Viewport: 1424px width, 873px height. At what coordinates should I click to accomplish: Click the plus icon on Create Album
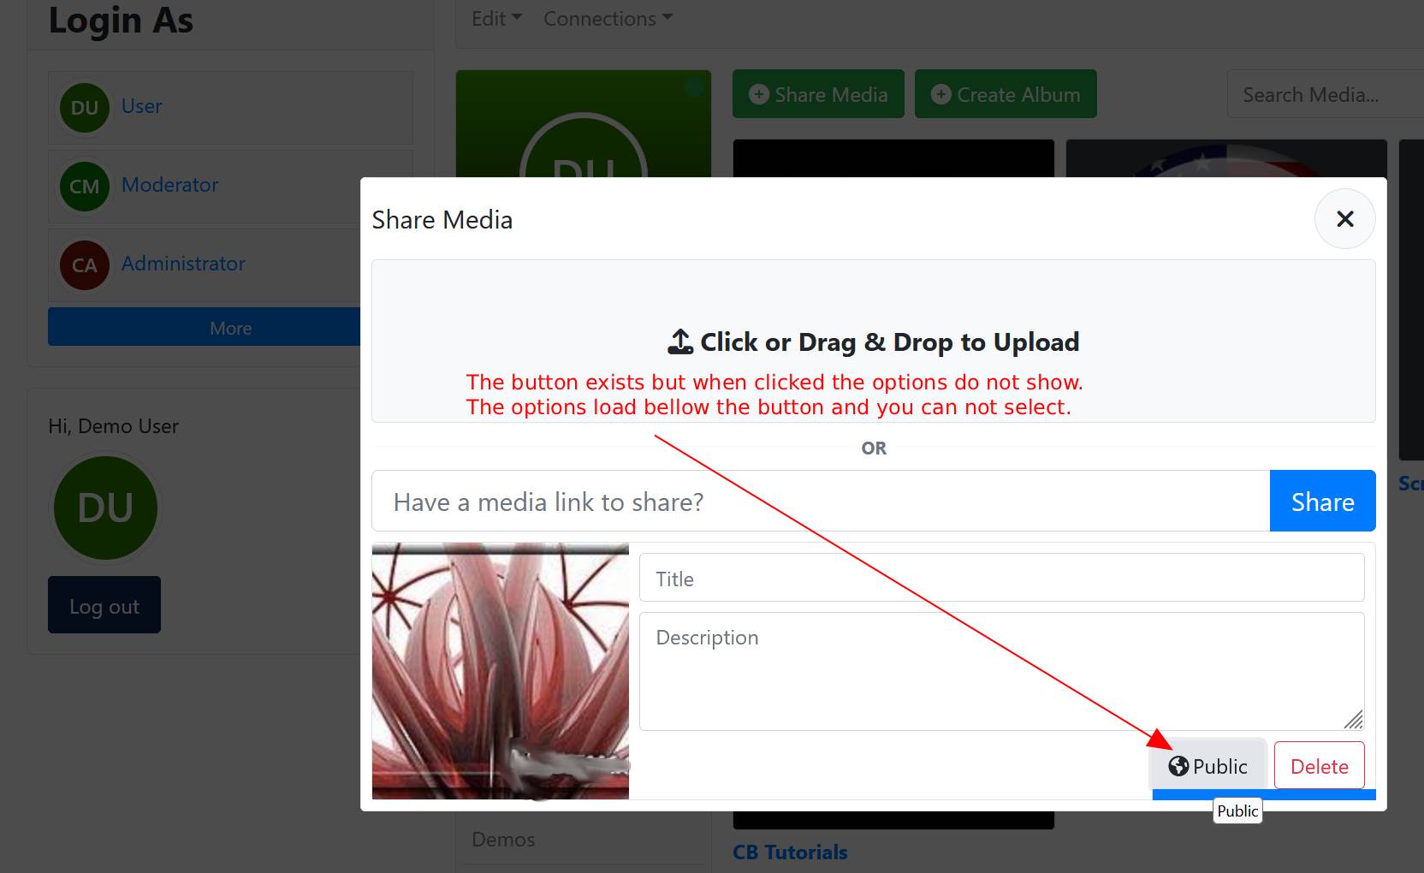[941, 94]
